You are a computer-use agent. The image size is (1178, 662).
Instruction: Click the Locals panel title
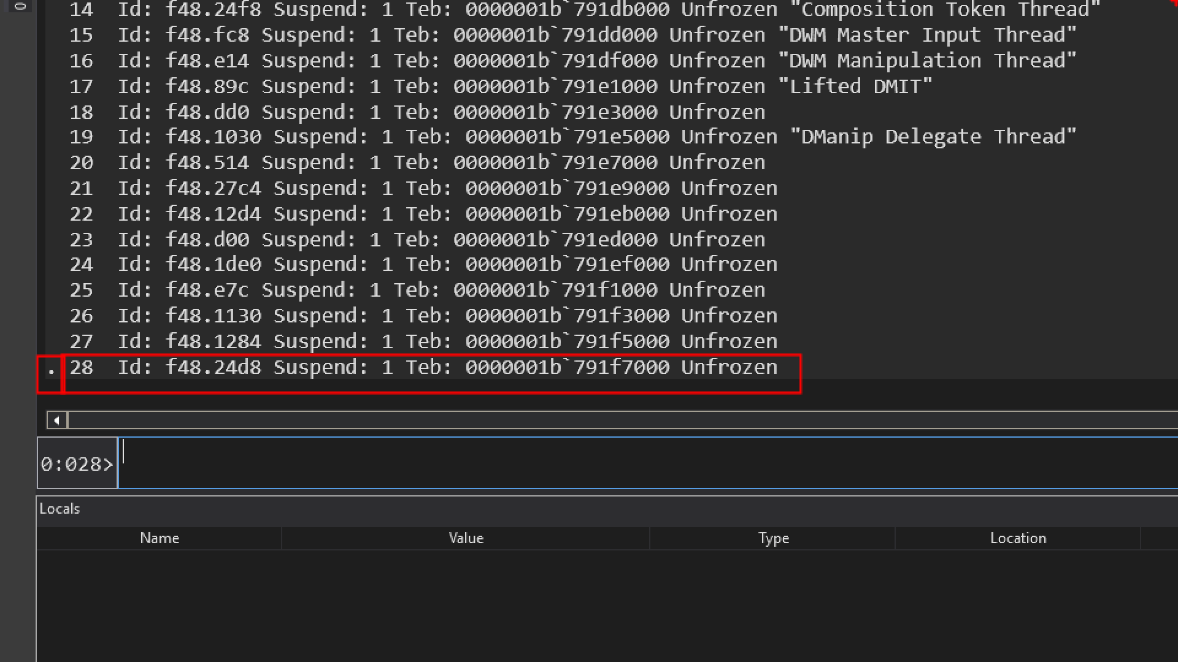[x=60, y=509]
